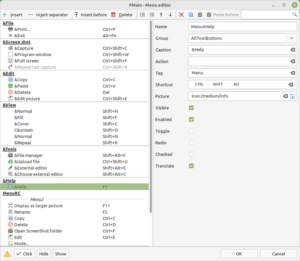Click the paste clipboard icon beside the copy icon
This screenshot has height=261, width=300.
(x=200, y=15)
